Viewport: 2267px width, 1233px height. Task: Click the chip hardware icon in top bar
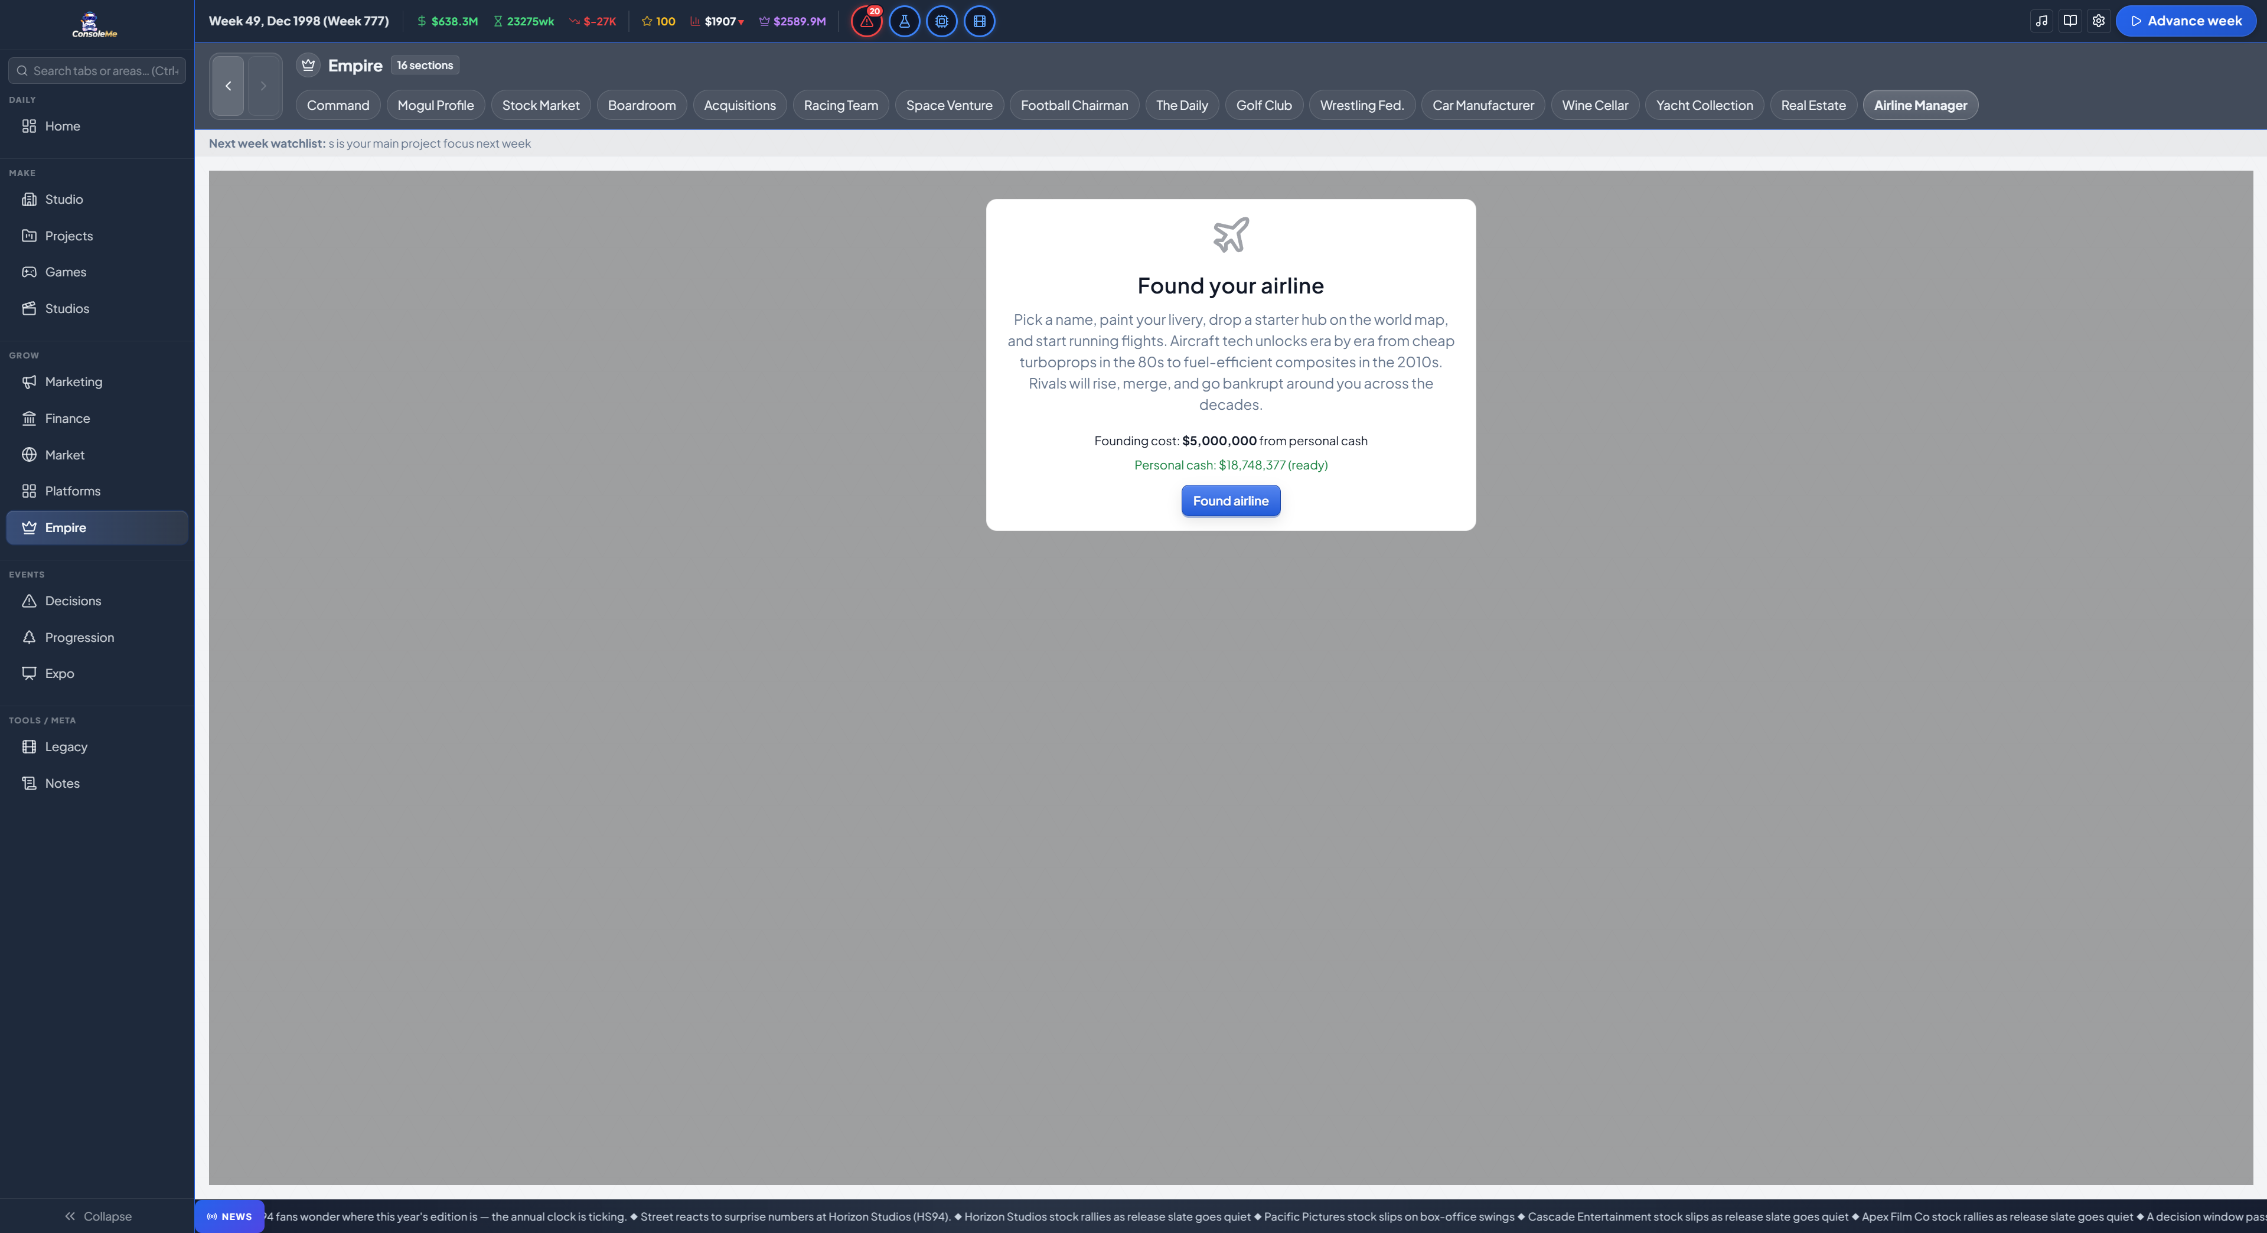pyautogui.click(x=942, y=21)
